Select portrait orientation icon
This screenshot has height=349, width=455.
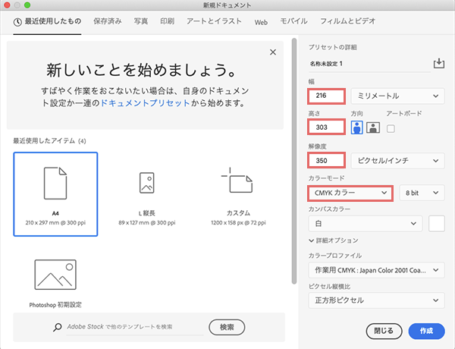pyautogui.click(x=356, y=127)
